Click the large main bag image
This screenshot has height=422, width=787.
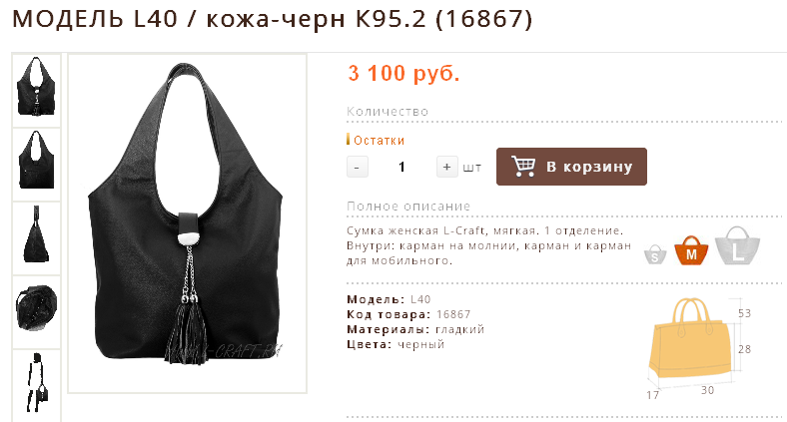(187, 223)
